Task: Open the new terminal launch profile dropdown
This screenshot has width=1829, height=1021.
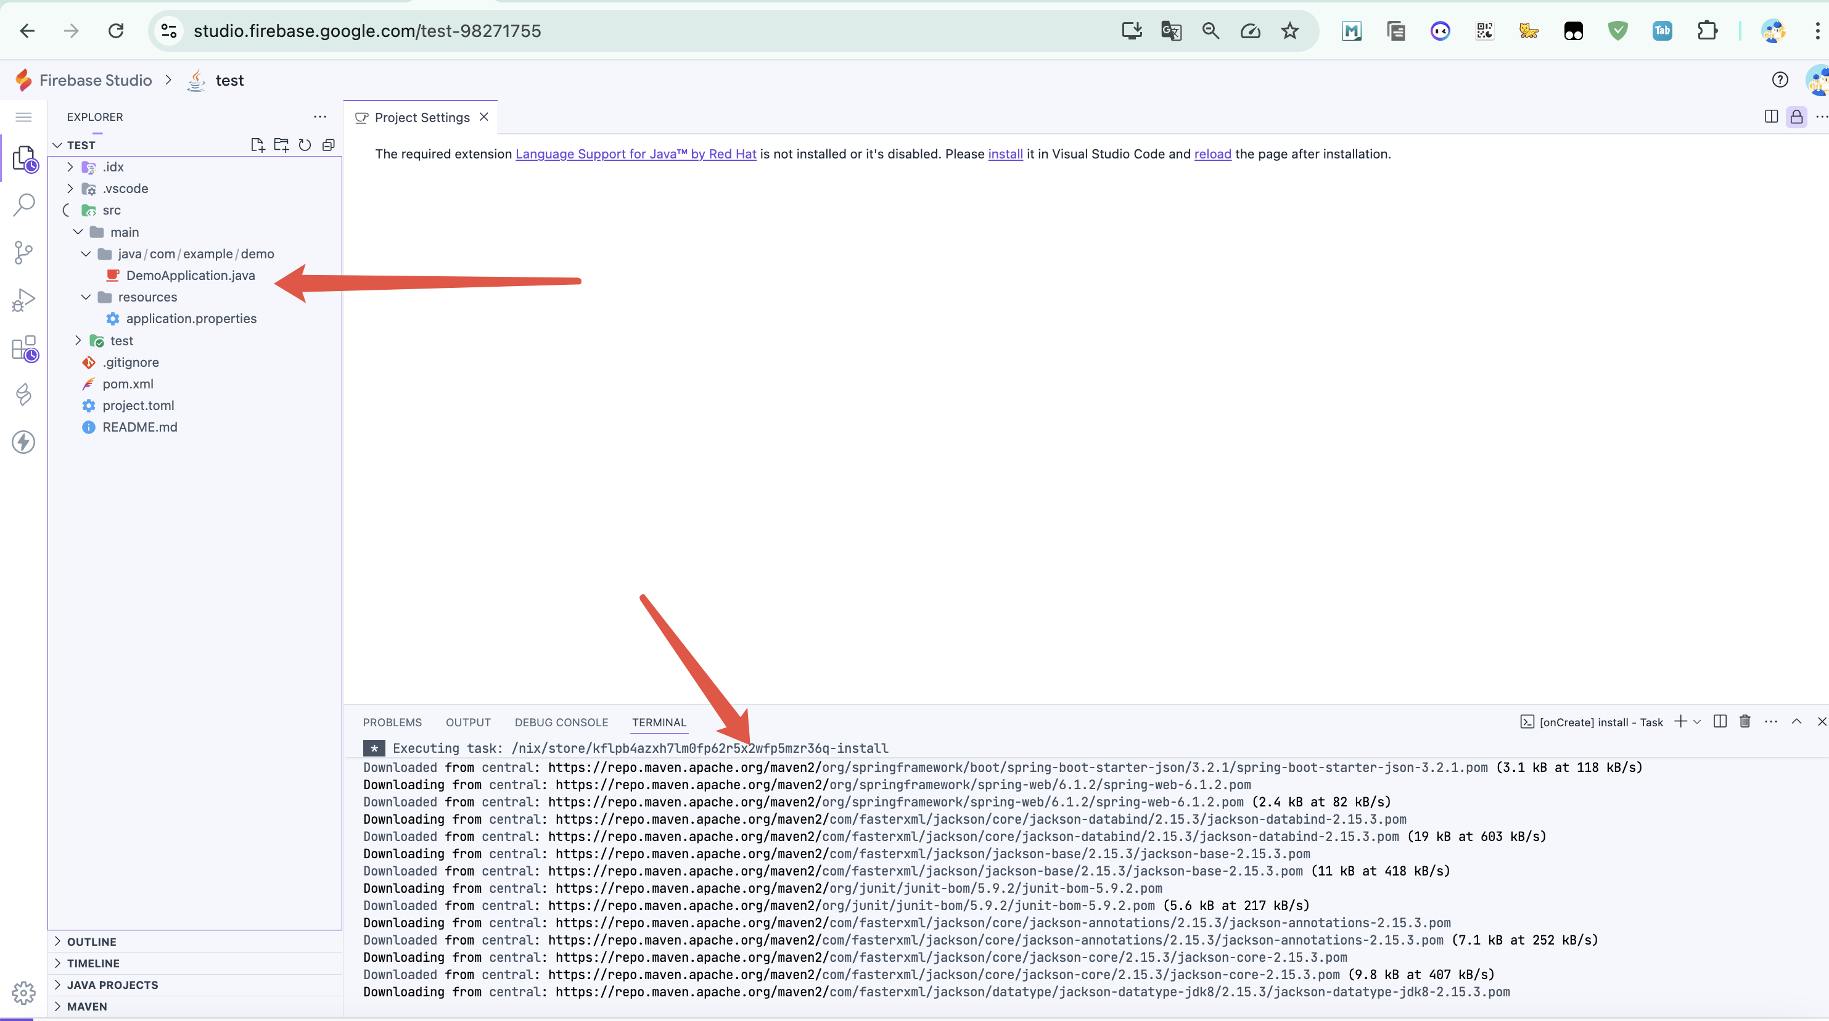Action: tap(1697, 721)
